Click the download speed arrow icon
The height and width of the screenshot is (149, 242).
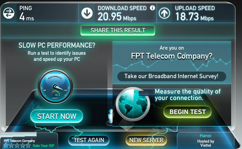click(x=87, y=13)
